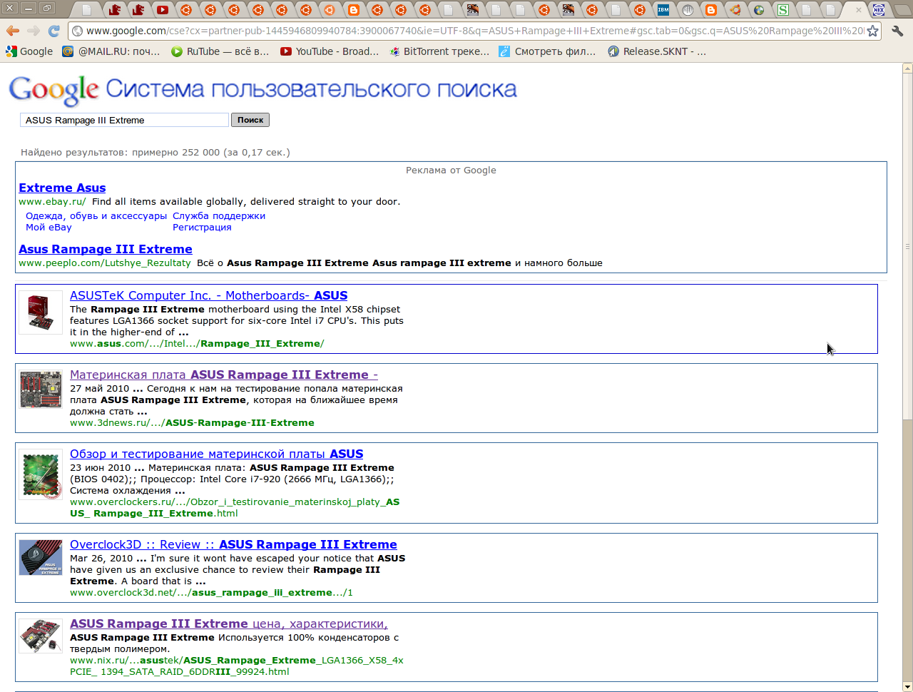
Task: Switch to the IBM tab
Action: pyautogui.click(x=663, y=10)
